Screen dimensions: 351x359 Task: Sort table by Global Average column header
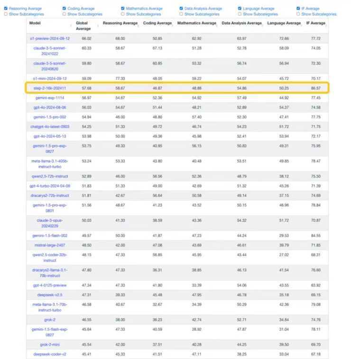(83, 26)
